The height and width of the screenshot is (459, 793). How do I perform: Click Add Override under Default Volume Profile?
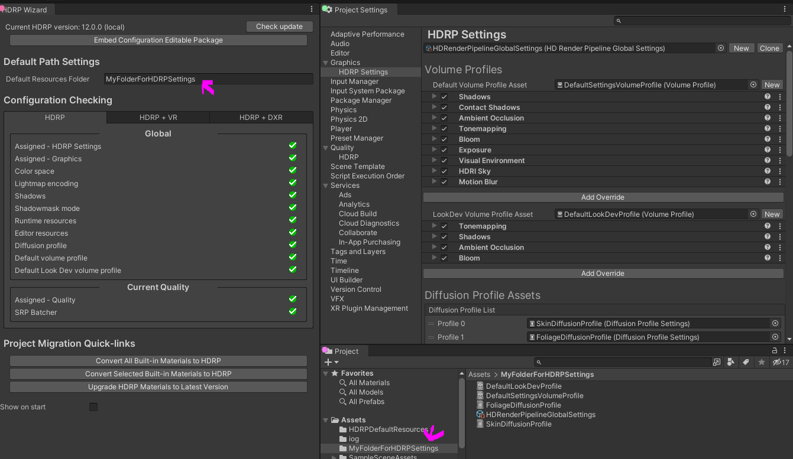point(603,197)
